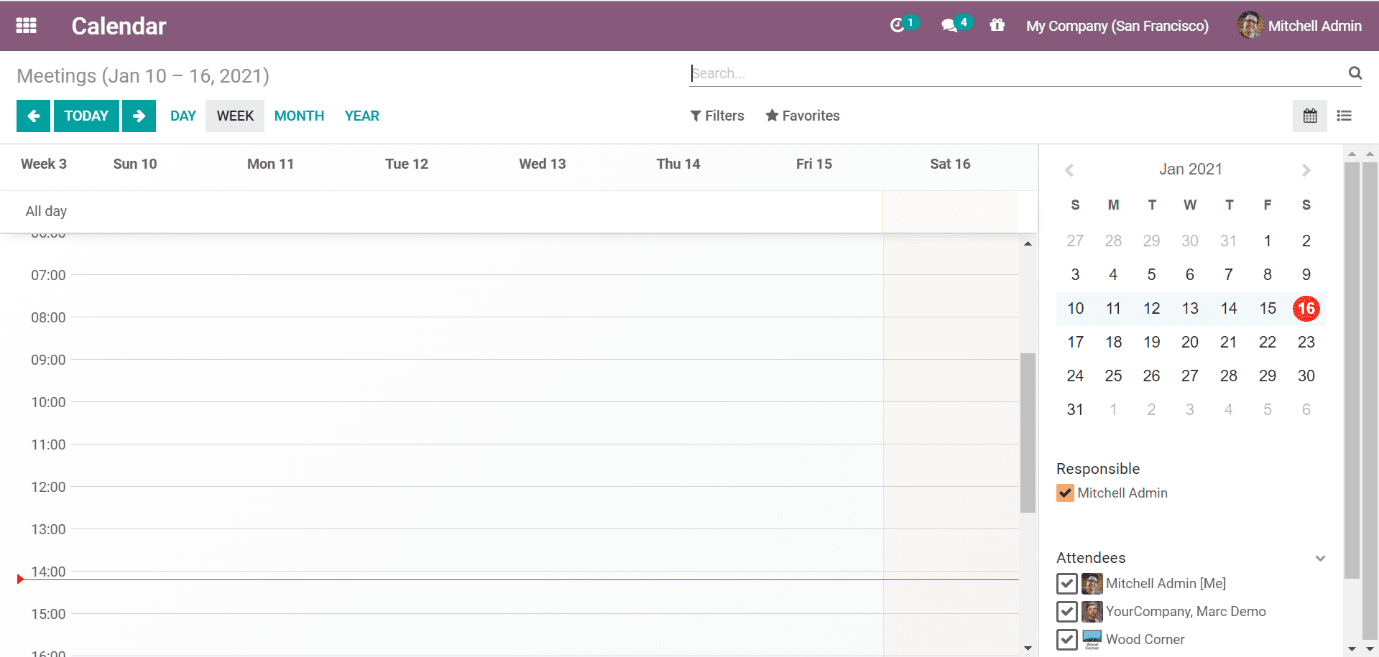Select day 3 in mini calendar first column

[x=1075, y=275]
